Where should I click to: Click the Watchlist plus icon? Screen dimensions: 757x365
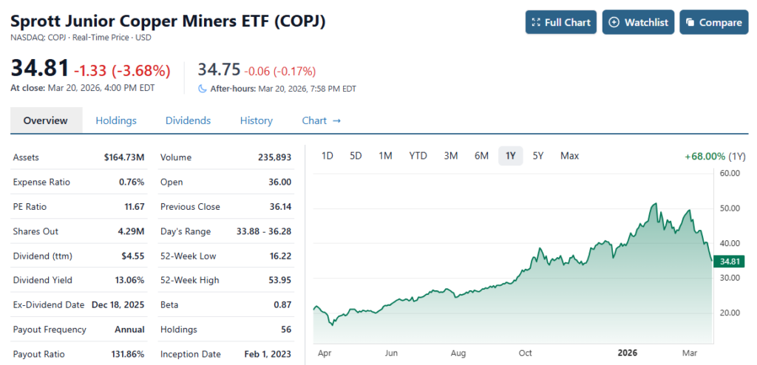(x=614, y=23)
